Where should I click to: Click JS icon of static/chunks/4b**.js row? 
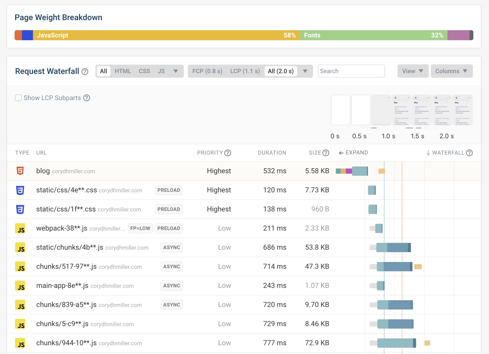(x=20, y=247)
